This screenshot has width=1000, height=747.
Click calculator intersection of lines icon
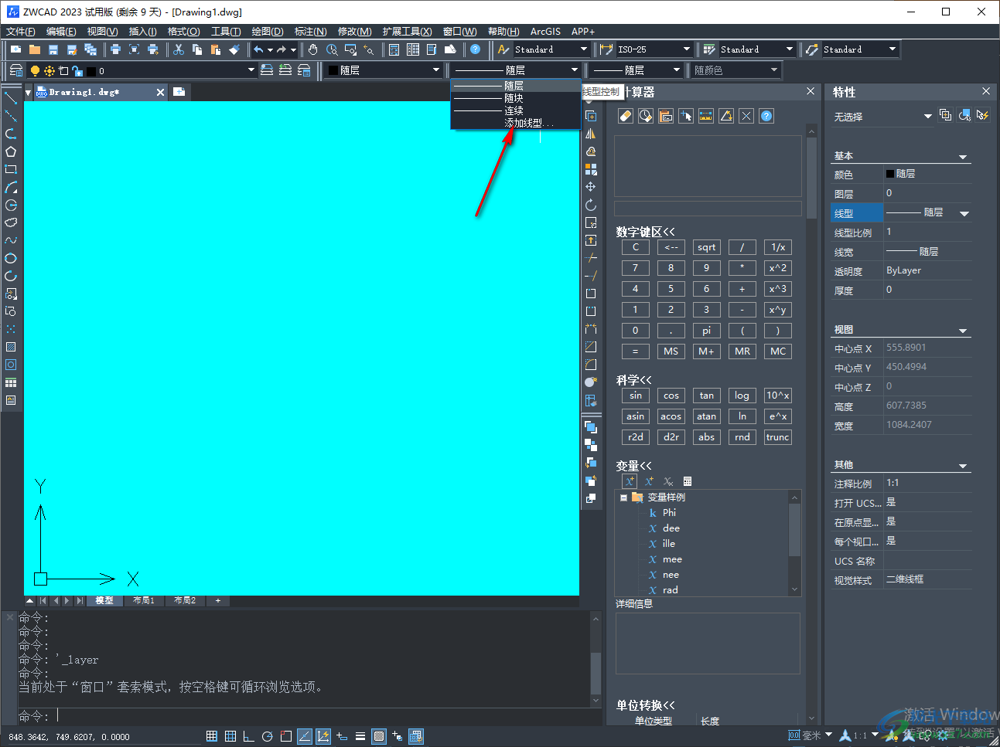[746, 116]
